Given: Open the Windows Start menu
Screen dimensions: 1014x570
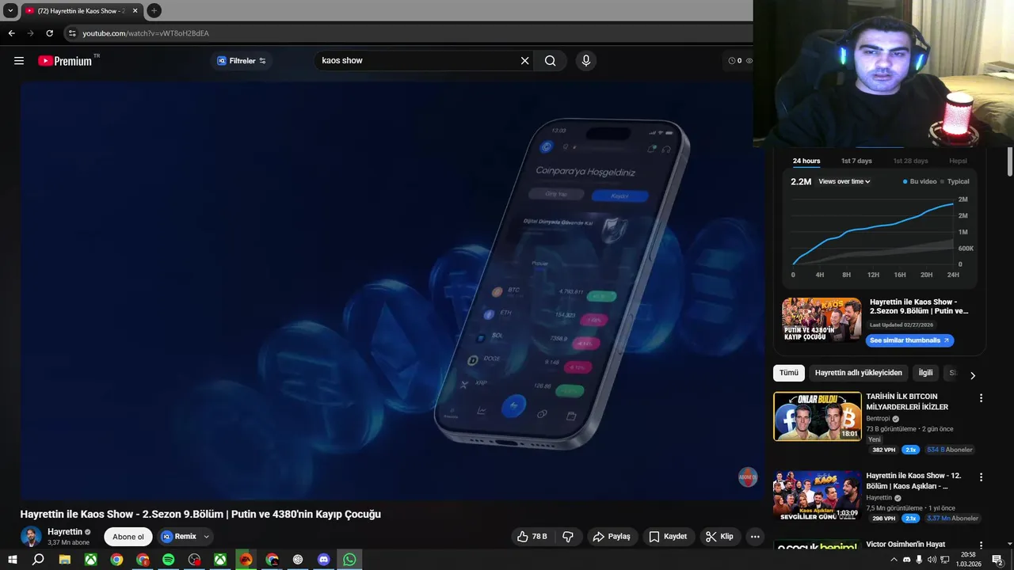Looking at the screenshot, I should click(13, 560).
